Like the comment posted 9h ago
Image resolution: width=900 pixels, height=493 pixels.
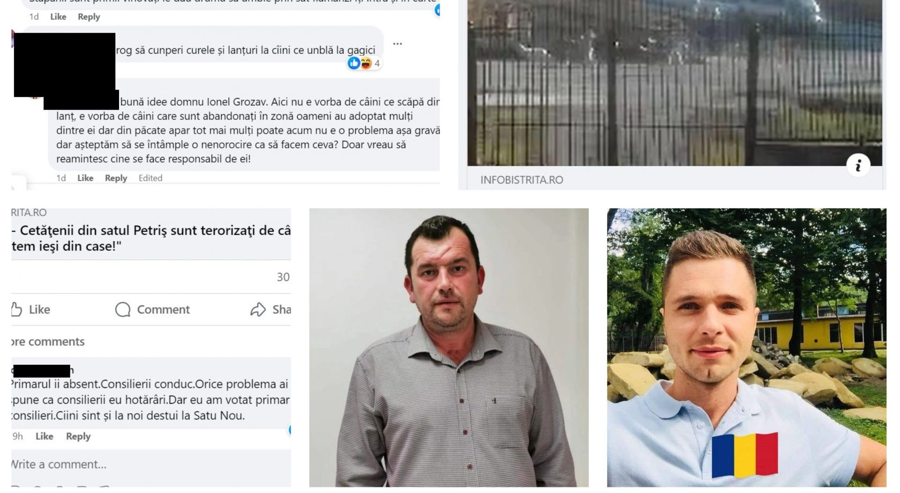click(45, 436)
